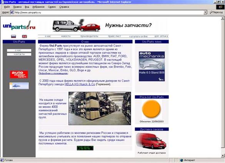Image resolution: width=225 pixels, height=163 pixels.
Task: Click the URL address input field
Action: coord(109,12)
